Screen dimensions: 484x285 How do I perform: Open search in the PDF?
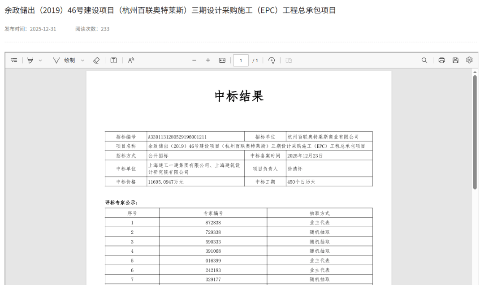click(x=424, y=60)
